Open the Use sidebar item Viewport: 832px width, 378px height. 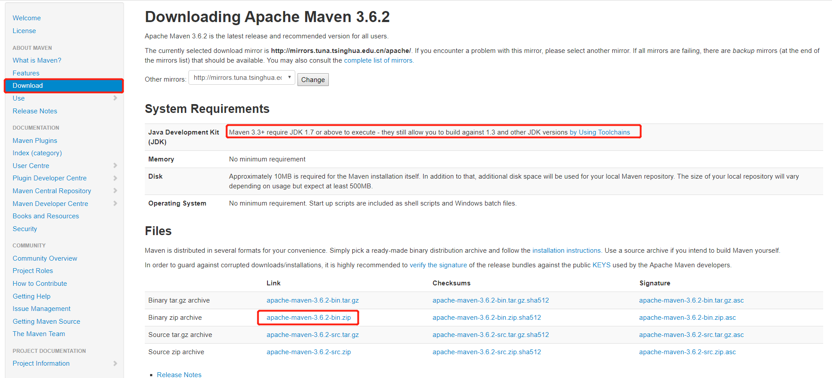click(19, 98)
